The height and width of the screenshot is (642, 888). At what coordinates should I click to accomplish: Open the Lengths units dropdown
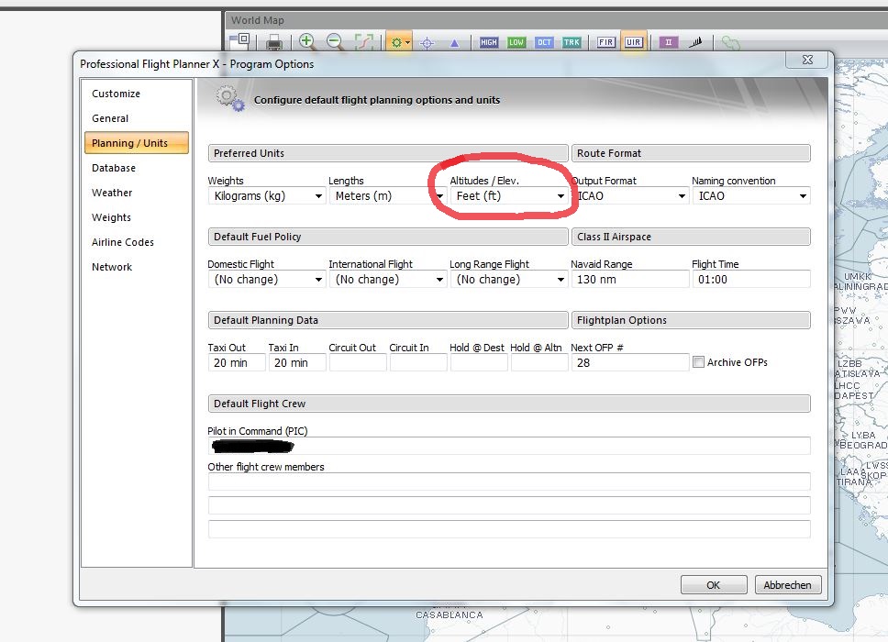(387, 196)
